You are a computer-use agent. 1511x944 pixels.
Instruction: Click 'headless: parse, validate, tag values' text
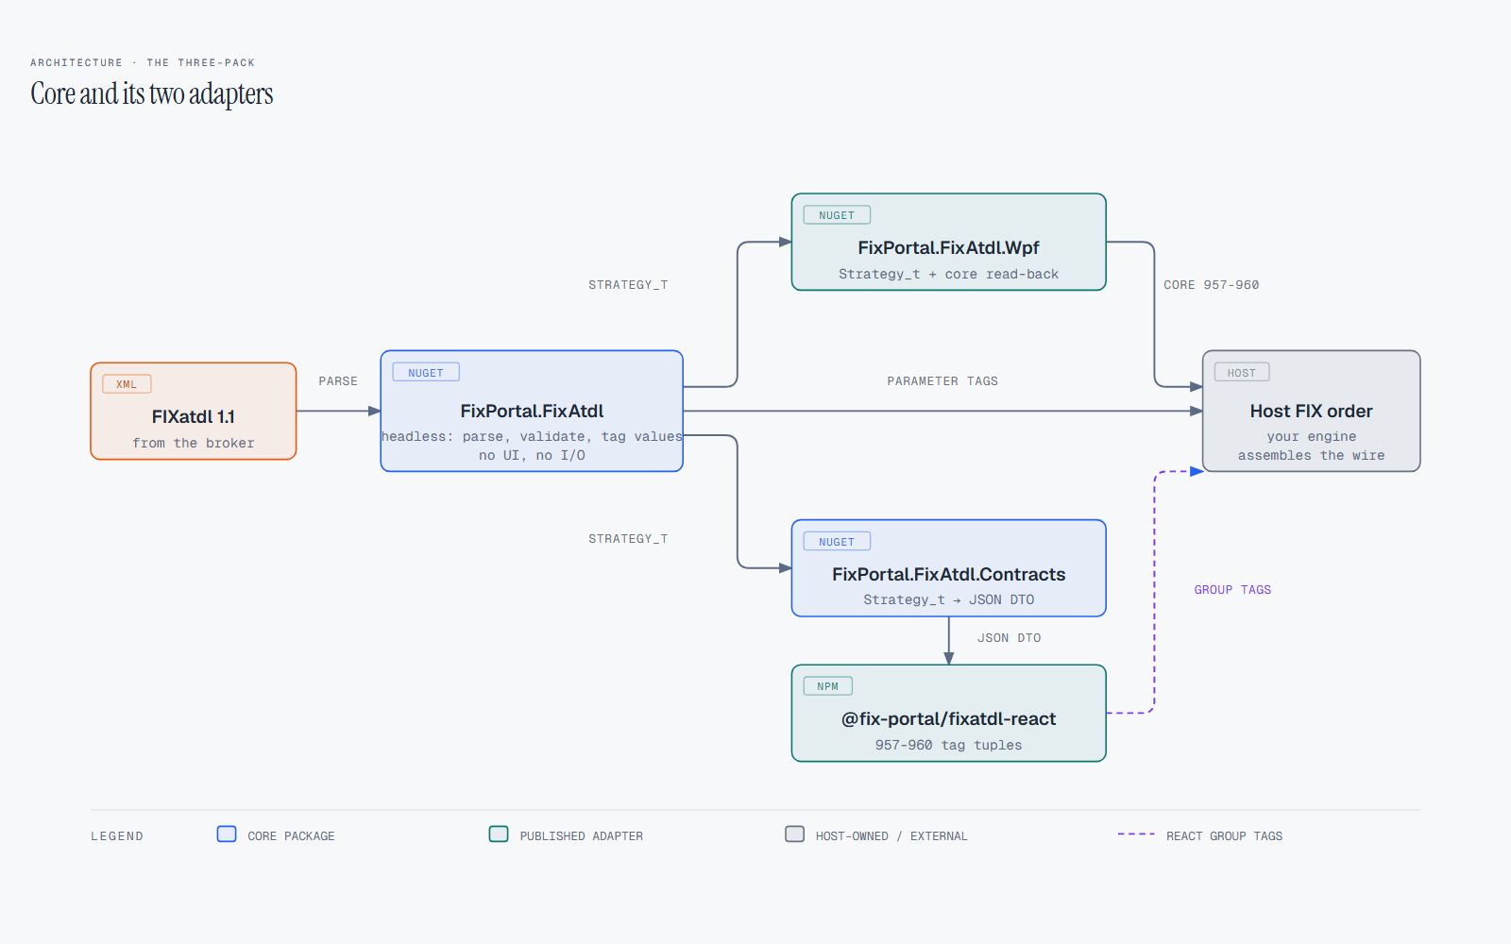pyautogui.click(x=532, y=437)
